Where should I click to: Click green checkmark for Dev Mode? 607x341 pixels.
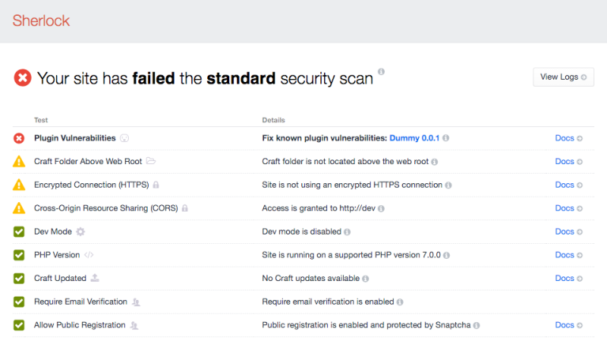coord(19,231)
